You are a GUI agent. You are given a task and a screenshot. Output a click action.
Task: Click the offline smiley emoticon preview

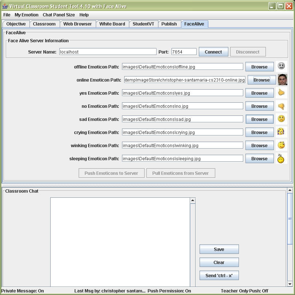(281, 66)
